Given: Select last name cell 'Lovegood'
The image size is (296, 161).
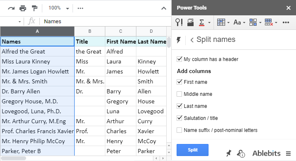Looking at the screenshot, I should (x=151, y=111).
